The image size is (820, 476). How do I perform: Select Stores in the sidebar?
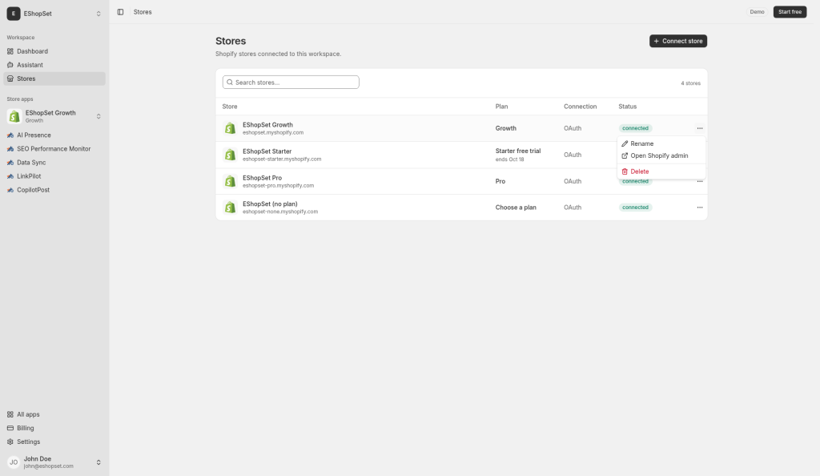point(54,79)
